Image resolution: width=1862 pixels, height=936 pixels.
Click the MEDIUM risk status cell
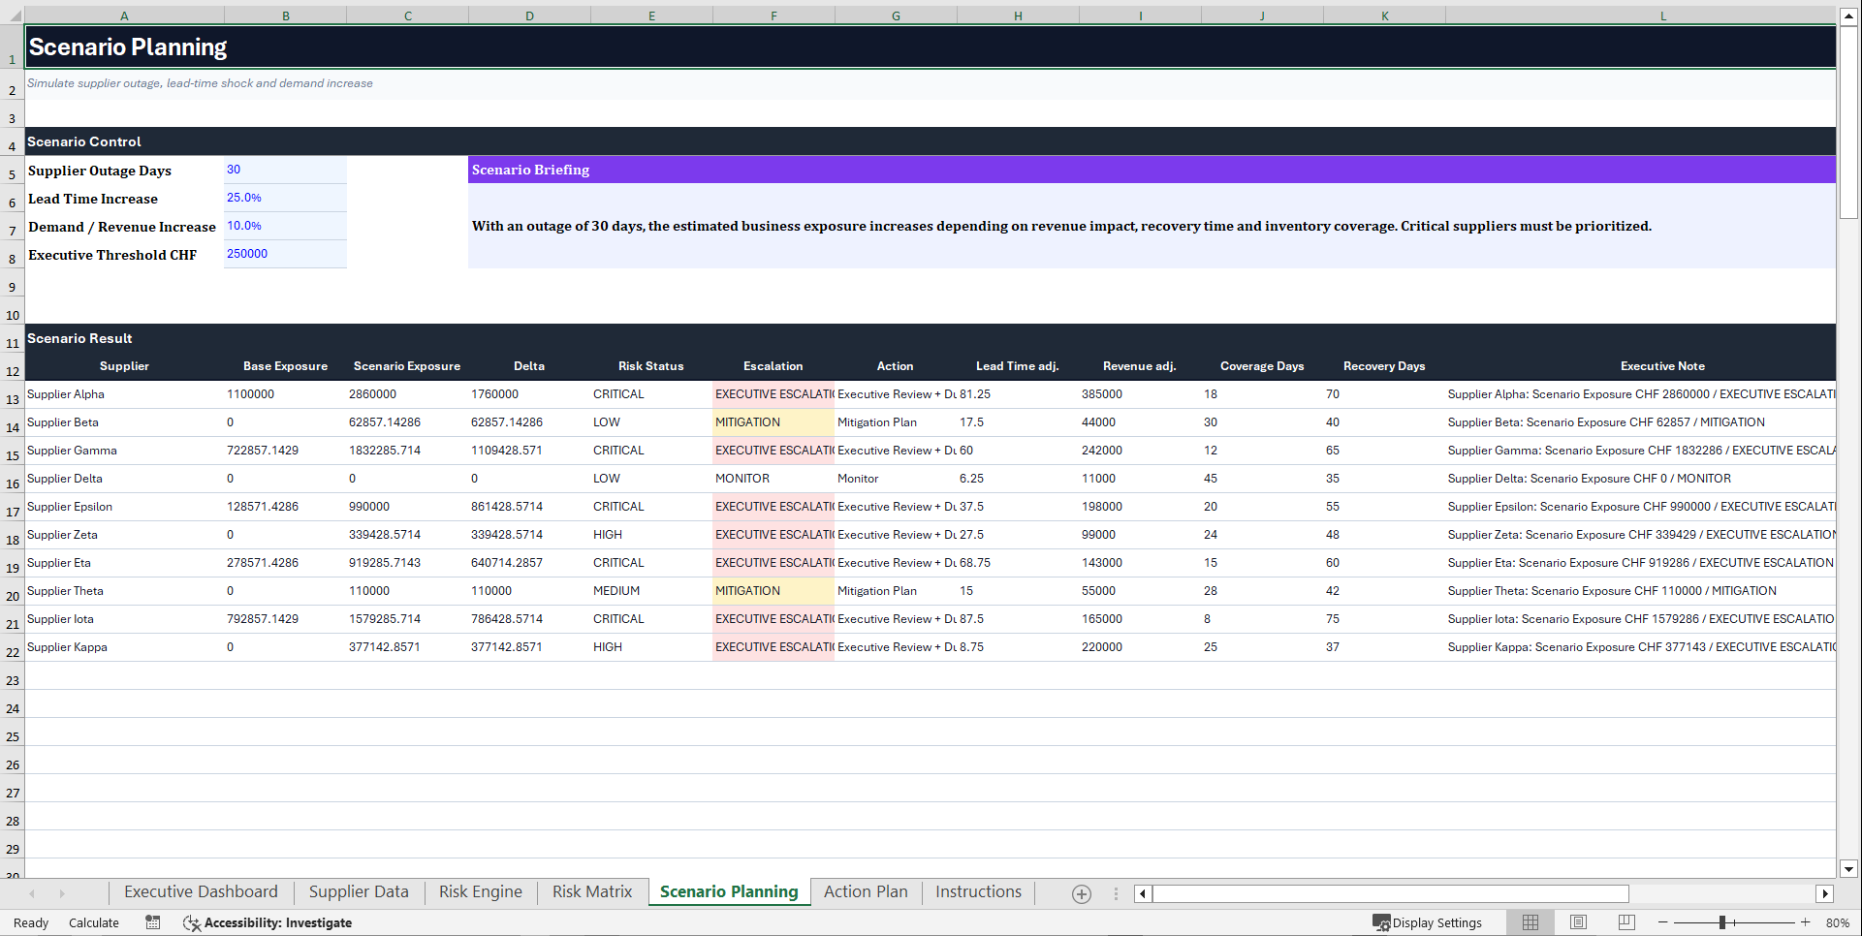tap(651, 591)
